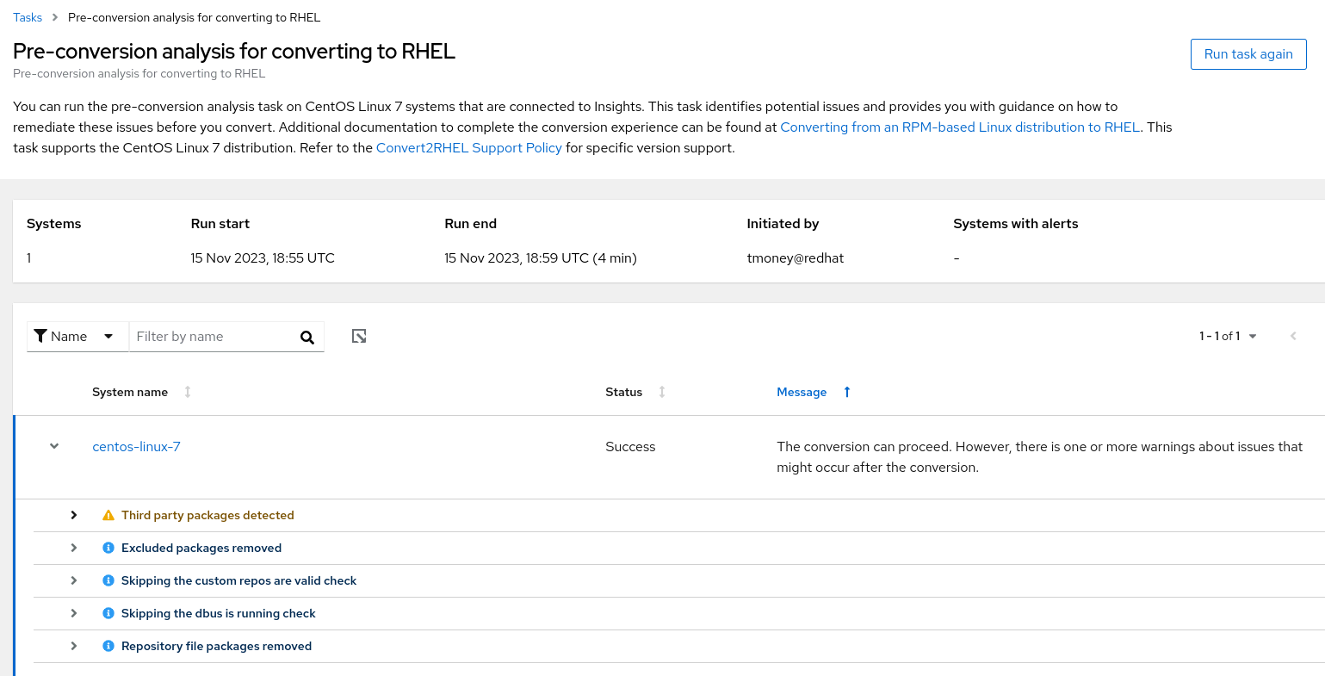
Task: Sort by Status using its sort arrows
Action: (662, 392)
